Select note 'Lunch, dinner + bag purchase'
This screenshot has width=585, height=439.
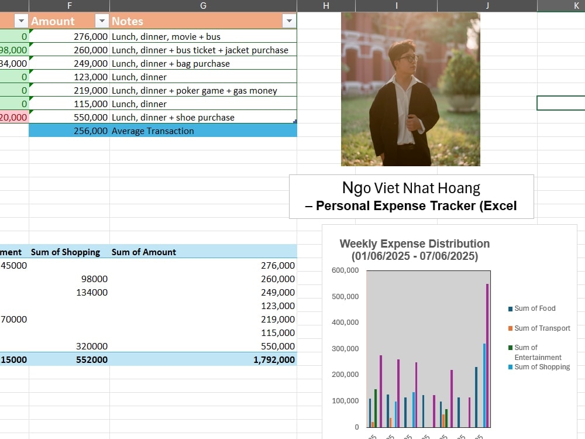coord(204,63)
